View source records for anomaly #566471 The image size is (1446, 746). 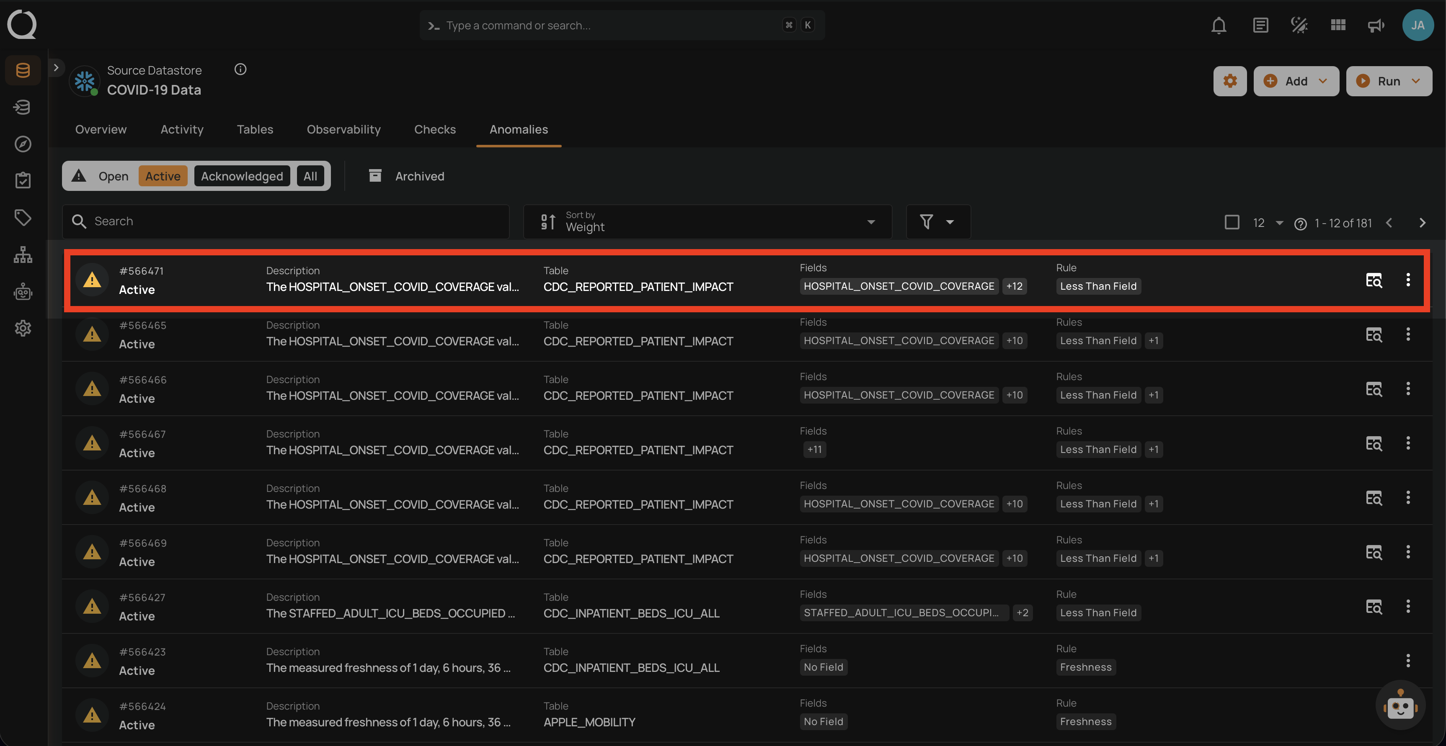coord(1373,280)
